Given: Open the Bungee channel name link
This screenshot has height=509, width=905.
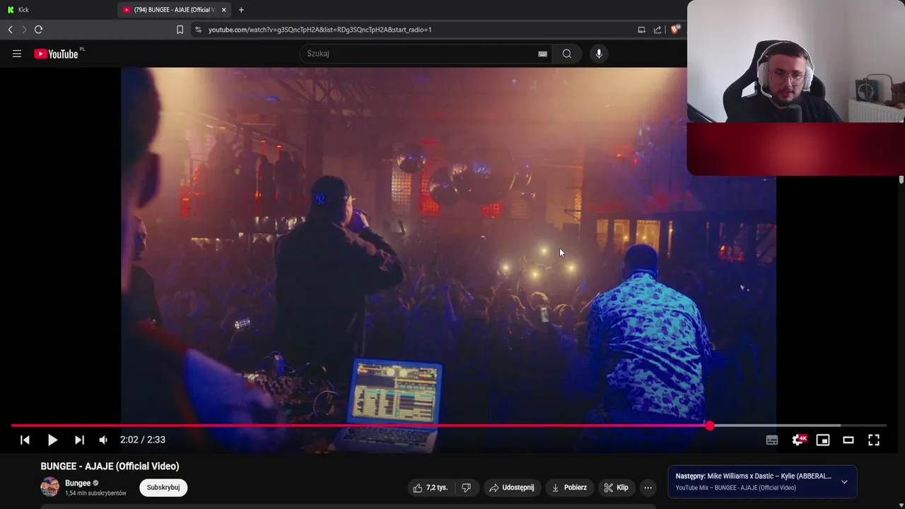Looking at the screenshot, I should 78,484.
